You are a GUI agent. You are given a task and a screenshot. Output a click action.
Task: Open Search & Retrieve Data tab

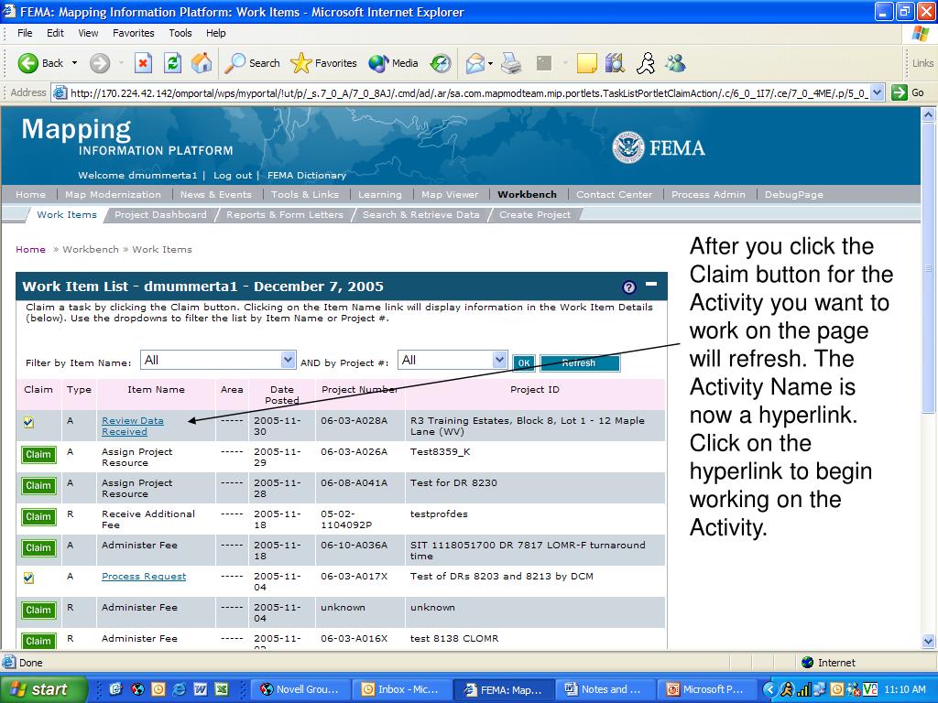[421, 214]
